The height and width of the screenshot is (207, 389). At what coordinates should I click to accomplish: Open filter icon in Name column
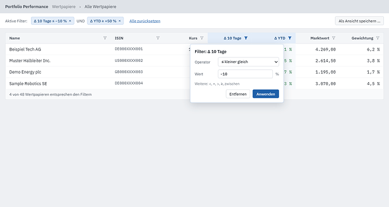[105, 38]
